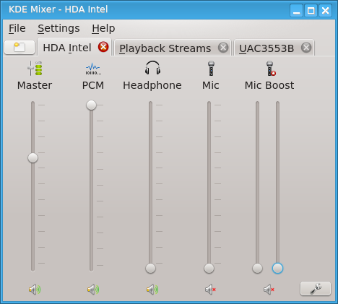Click the Master label text
Image resolution: width=338 pixels, height=304 pixels.
pos(35,85)
